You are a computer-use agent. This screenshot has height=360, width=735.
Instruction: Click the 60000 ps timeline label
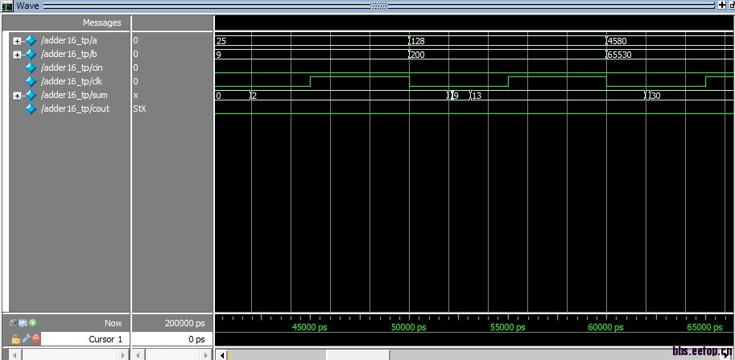(605, 327)
